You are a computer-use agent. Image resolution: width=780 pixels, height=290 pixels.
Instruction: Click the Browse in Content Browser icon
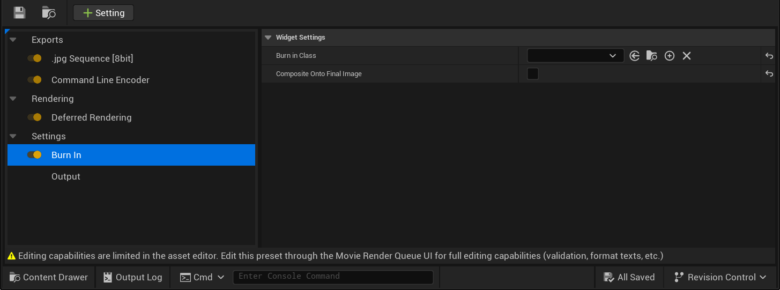[x=48, y=13]
